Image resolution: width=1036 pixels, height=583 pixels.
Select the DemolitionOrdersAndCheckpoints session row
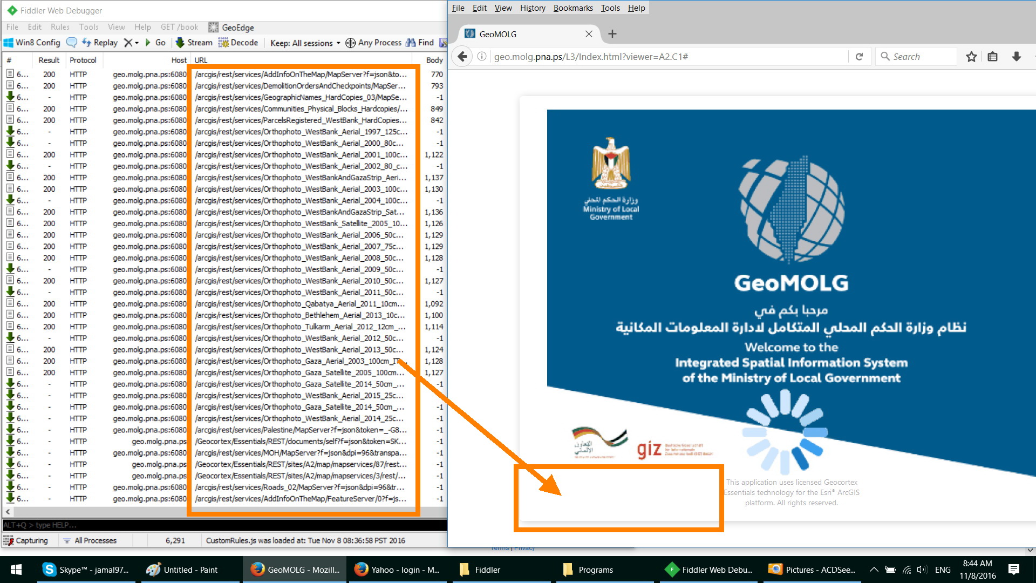224,86
